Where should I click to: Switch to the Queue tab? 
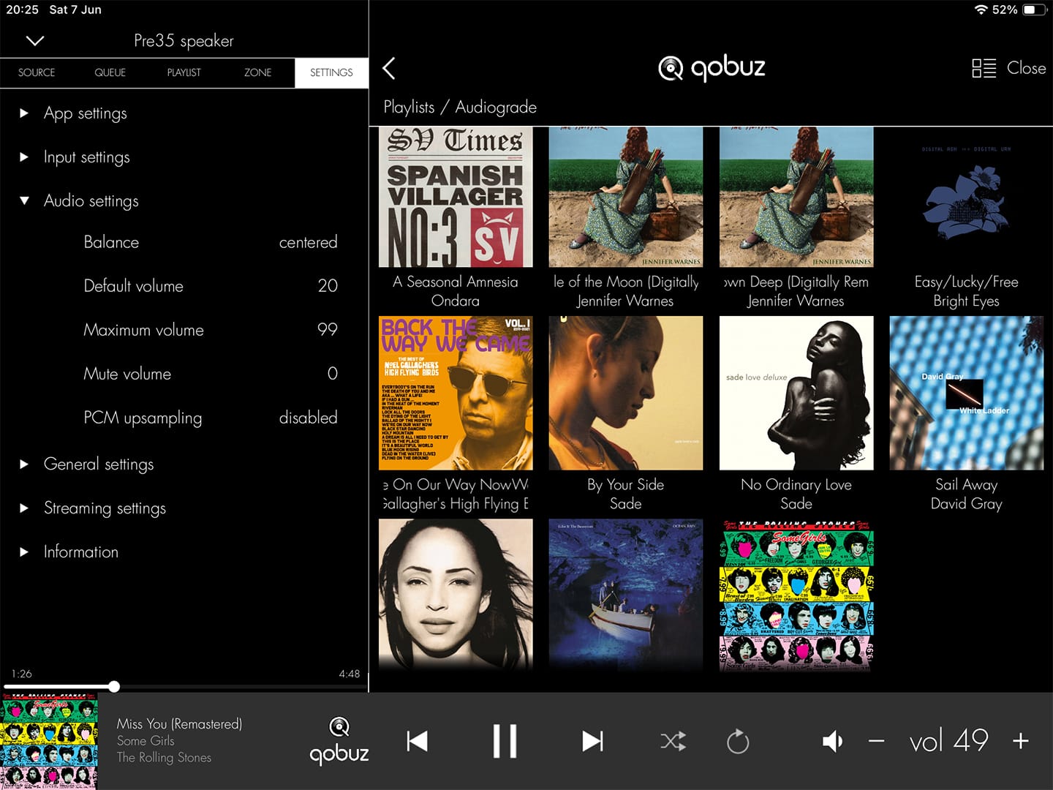[110, 72]
